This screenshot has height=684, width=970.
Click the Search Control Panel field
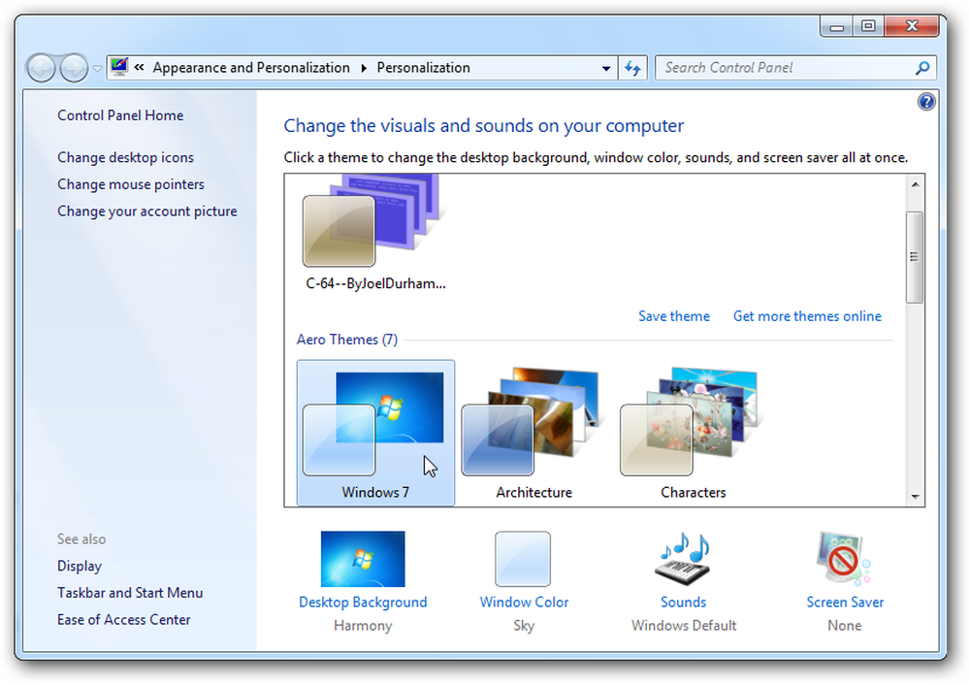point(786,68)
